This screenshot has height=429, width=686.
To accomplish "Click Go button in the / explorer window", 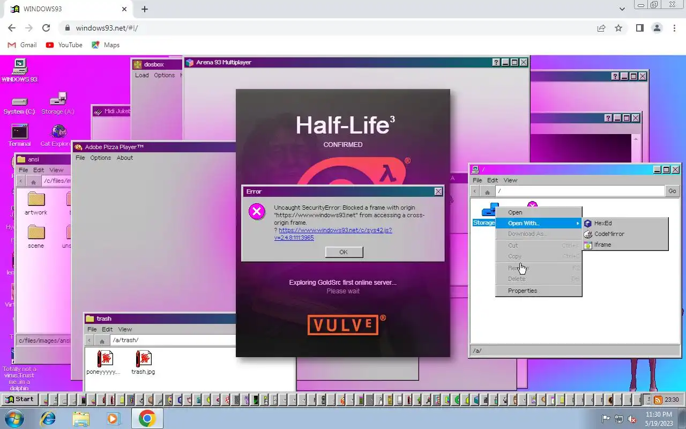I will pos(672,191).
